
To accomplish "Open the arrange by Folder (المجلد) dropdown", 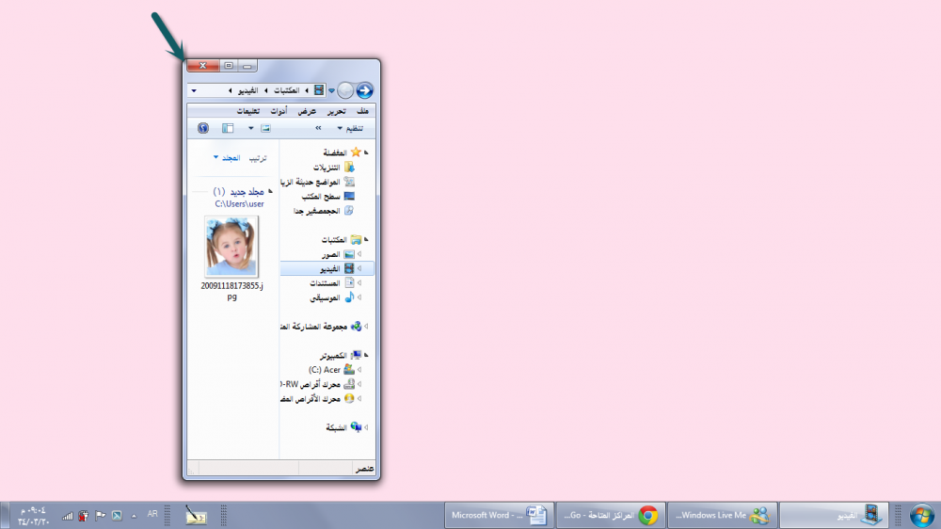I will point(228,158).
